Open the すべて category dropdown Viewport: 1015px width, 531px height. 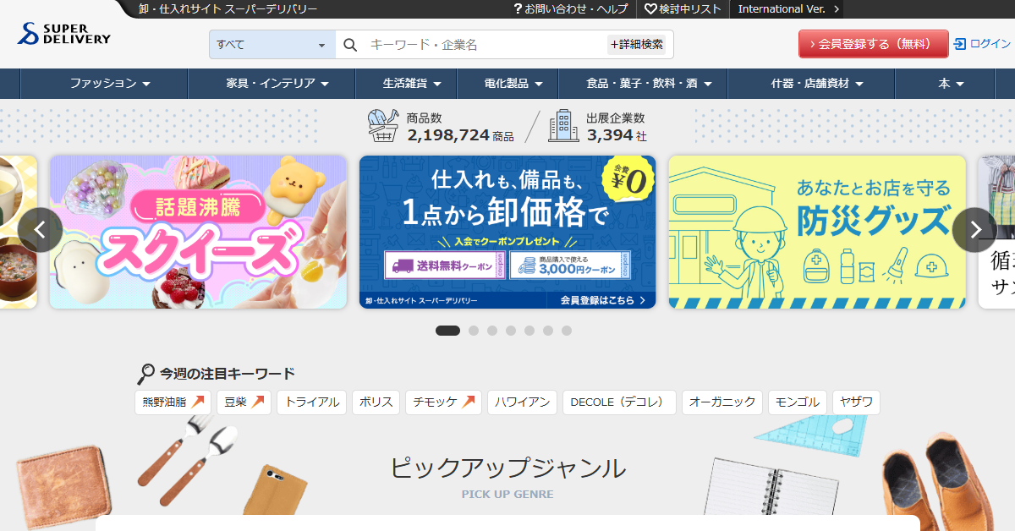coord(272,45)
